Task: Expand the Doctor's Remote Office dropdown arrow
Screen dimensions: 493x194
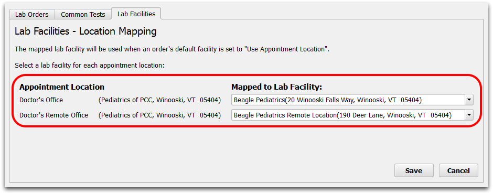Action: coord(469,115)
